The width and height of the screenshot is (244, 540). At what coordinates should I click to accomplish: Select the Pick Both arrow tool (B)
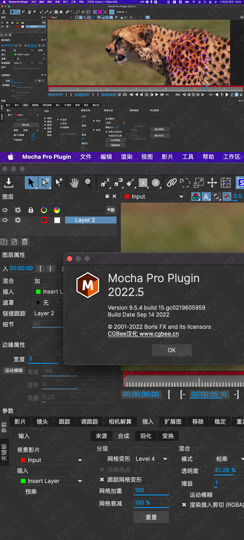(x=45, y=183)
